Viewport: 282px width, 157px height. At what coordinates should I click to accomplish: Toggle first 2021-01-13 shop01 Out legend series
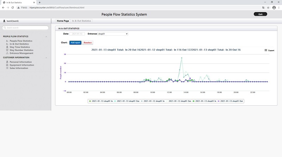click(x=127, y=101)
